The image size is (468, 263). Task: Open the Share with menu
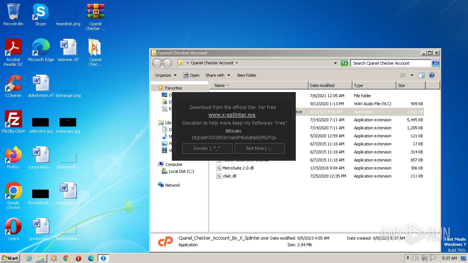218,75
